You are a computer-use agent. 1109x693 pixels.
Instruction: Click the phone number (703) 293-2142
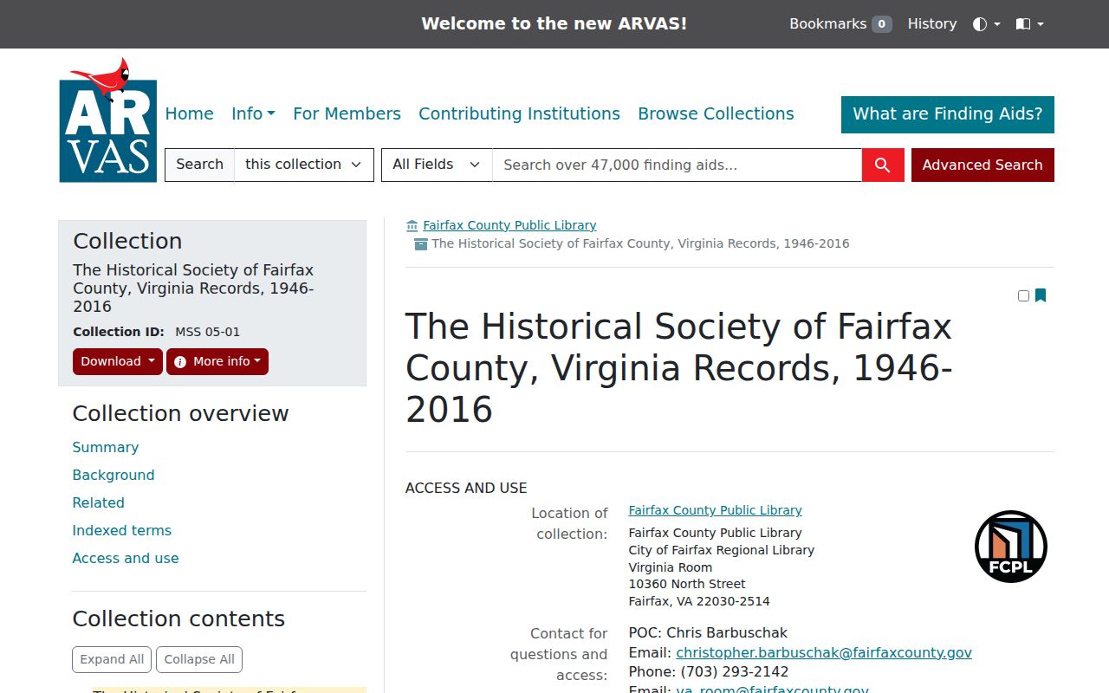click(x=735, y=671)
